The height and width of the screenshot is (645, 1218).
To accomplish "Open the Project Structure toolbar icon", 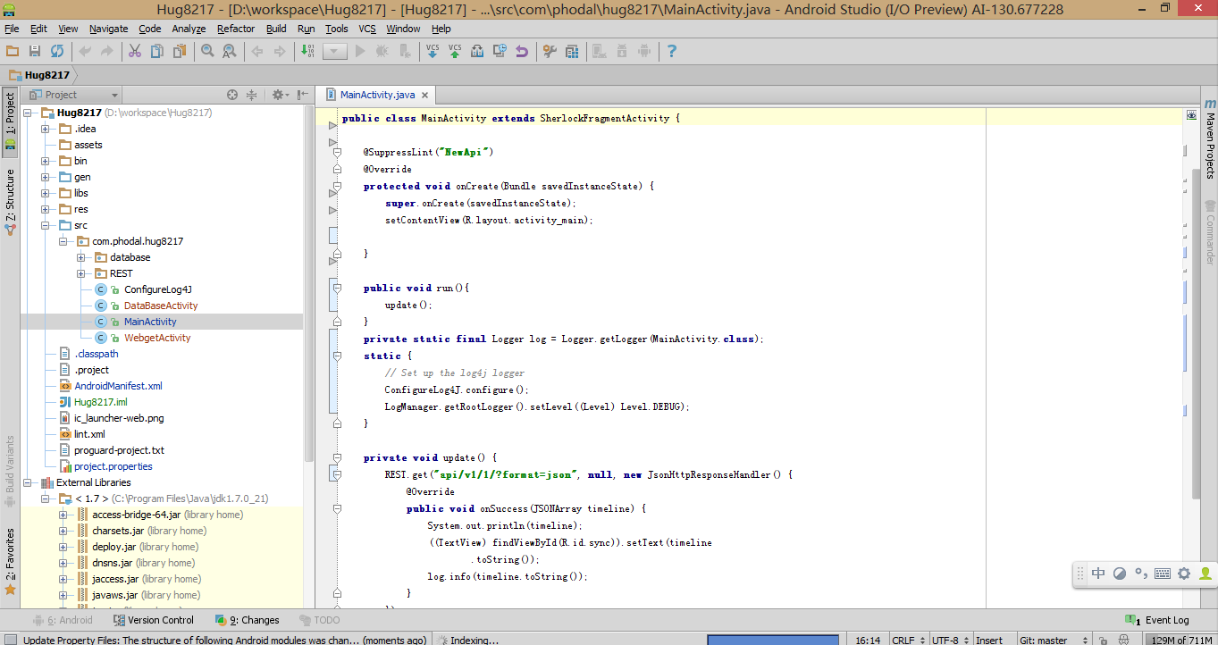I will click(572, 52).
